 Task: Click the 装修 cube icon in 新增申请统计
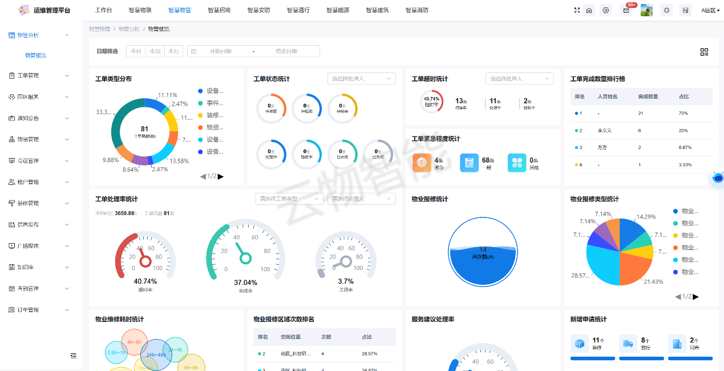coord(580,344)
